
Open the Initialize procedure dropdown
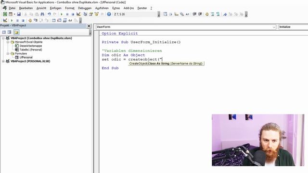click(293, 27)
